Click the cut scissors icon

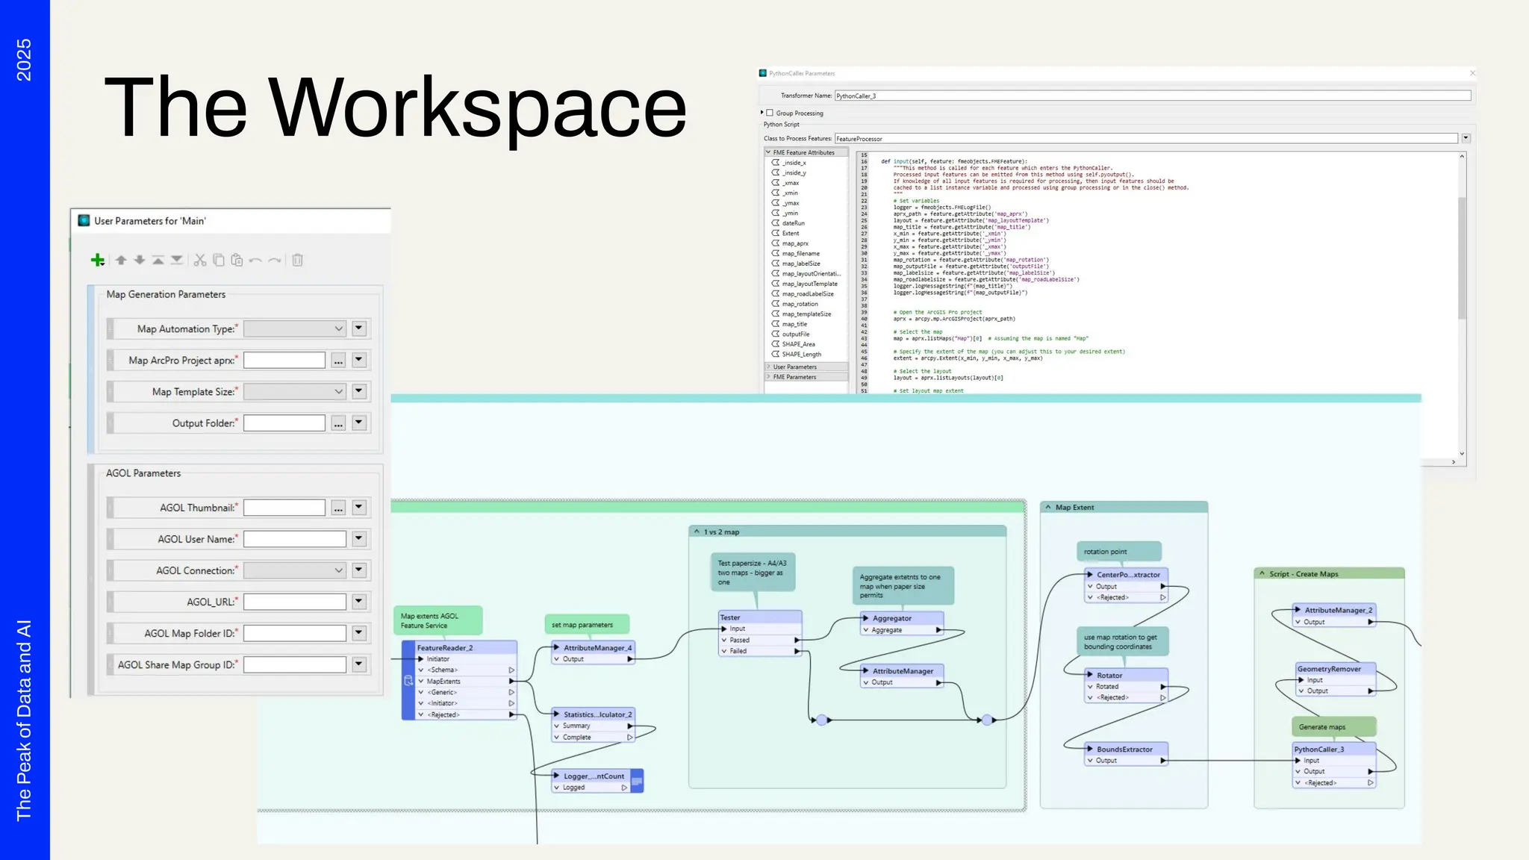(199, 260)
